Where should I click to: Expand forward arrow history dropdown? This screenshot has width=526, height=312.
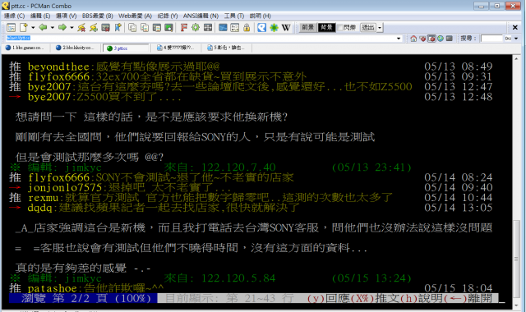coord(72,27)
